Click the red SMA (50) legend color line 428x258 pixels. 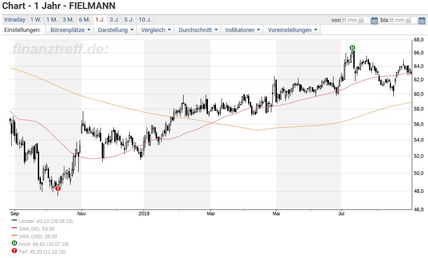point(14,228)
